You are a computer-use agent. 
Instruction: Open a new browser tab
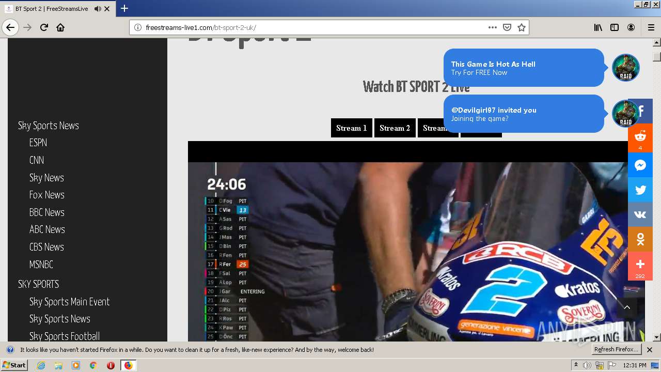coord(124,8)
